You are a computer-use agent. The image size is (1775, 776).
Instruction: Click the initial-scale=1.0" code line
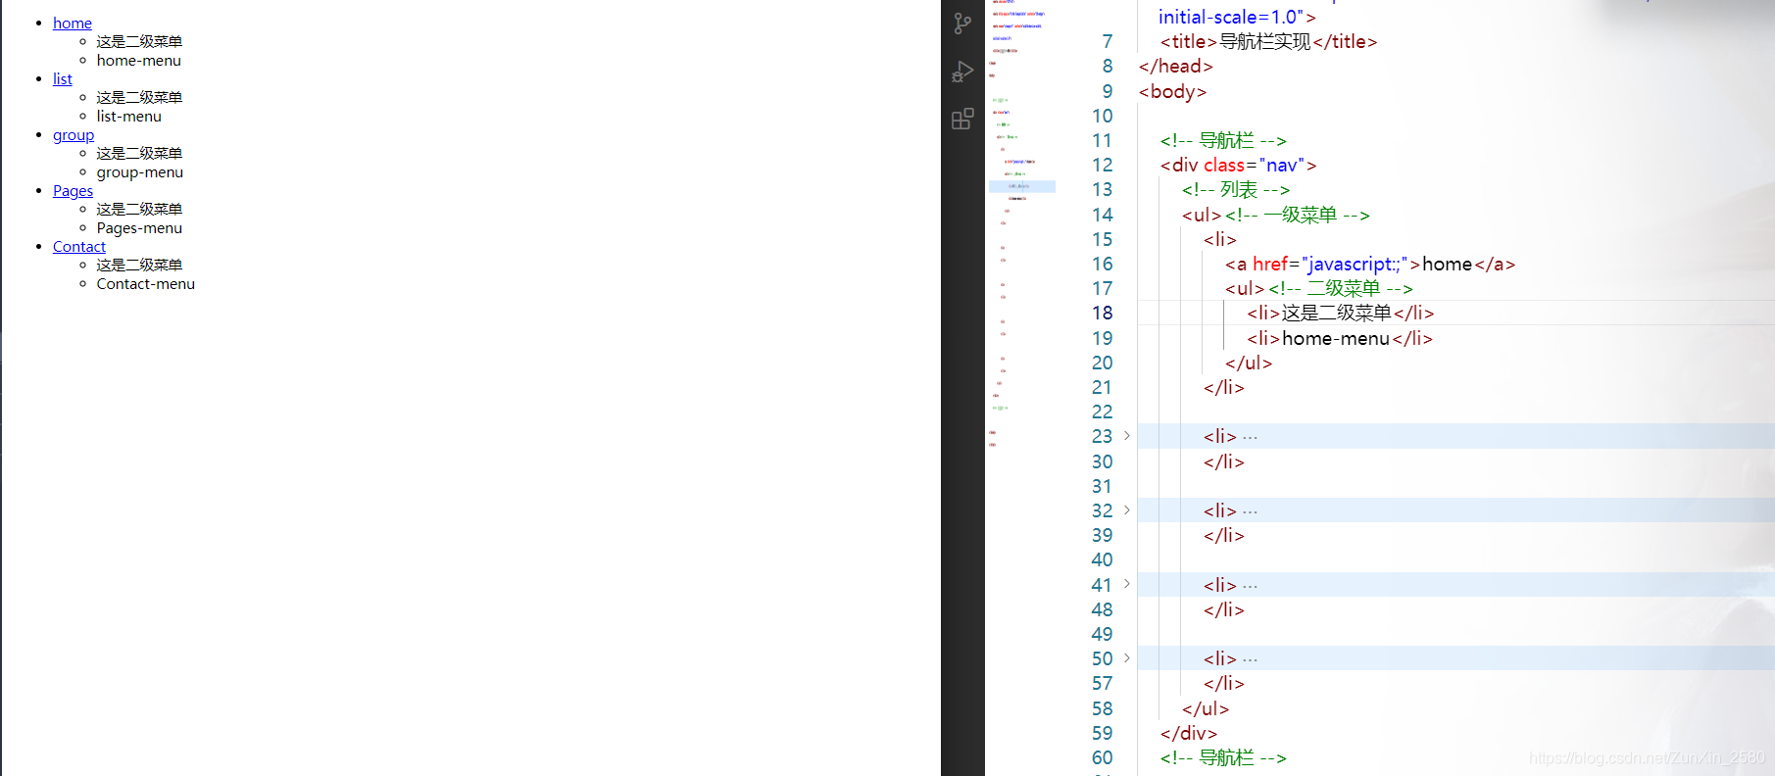[x=1237, y=17]
